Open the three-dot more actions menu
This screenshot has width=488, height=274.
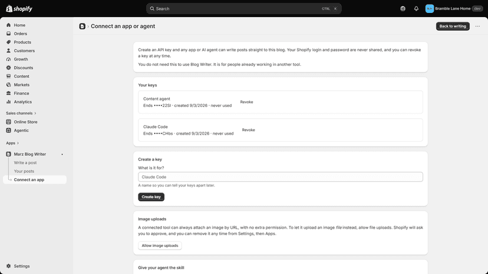coord(477,26)
